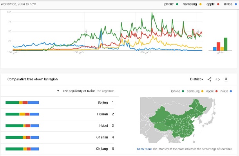The width and height of the screenshot is (239, 156).
Task: Select the Hainan region row
Action: 58,114
